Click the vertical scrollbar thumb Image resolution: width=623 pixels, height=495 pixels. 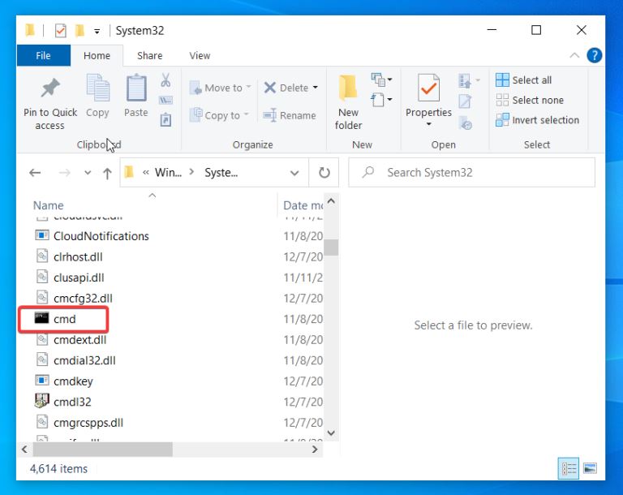[x=331, y=247]
